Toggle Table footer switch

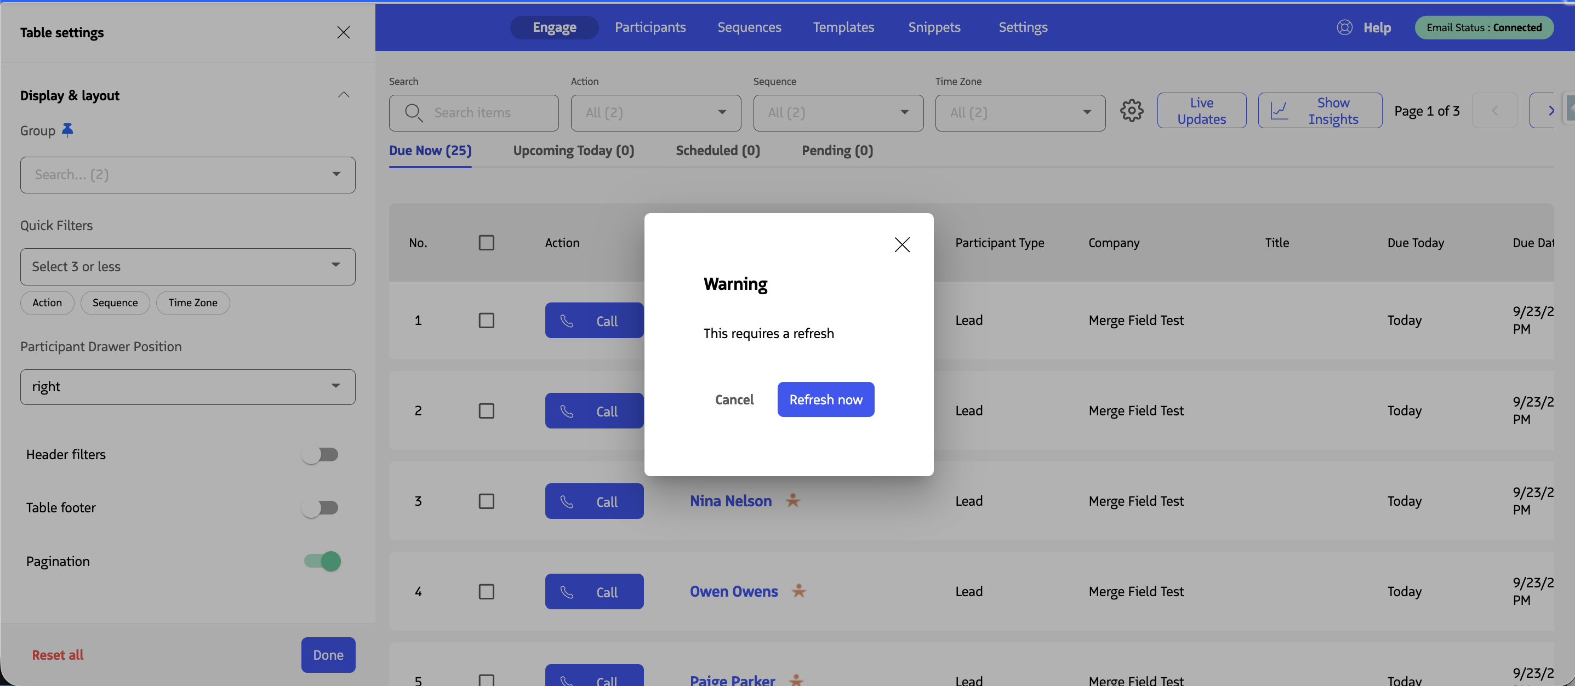point(320,507)
